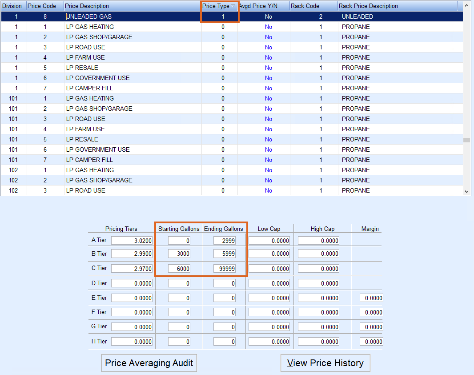Select LP ROAD USE in division 101

232,119
